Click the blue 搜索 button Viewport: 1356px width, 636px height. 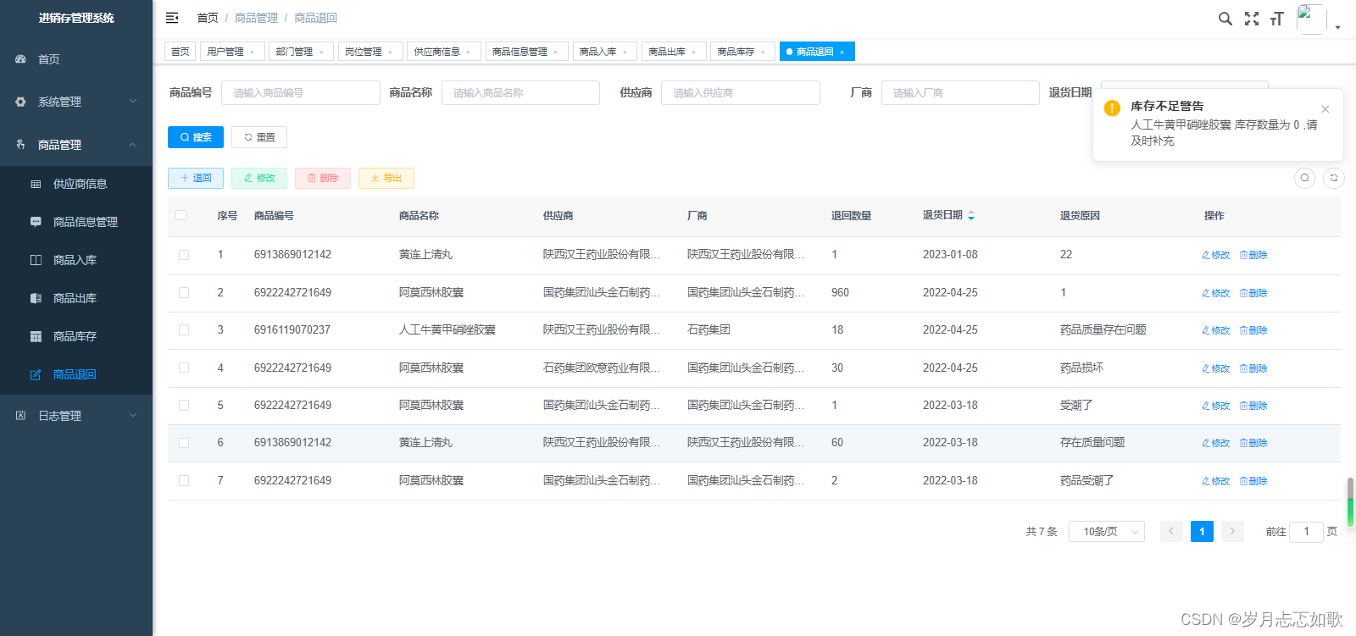coord(196,137)
